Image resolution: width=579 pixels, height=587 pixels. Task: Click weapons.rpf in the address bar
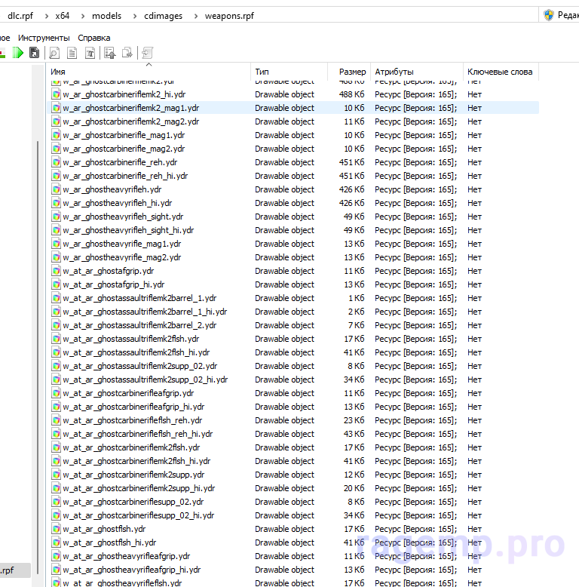(x=229, y=16)
